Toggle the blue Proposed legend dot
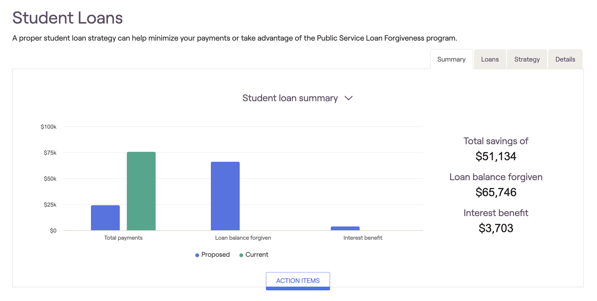The image size is (597, 301). 197,255
